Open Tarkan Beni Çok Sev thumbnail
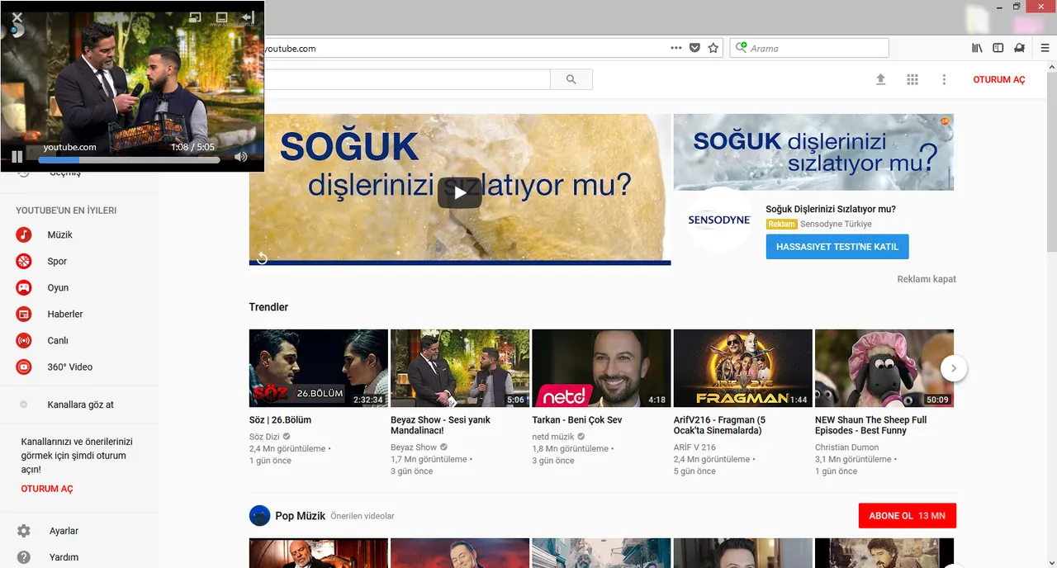This screenshot has width=1057, height=568. [601, 368]
